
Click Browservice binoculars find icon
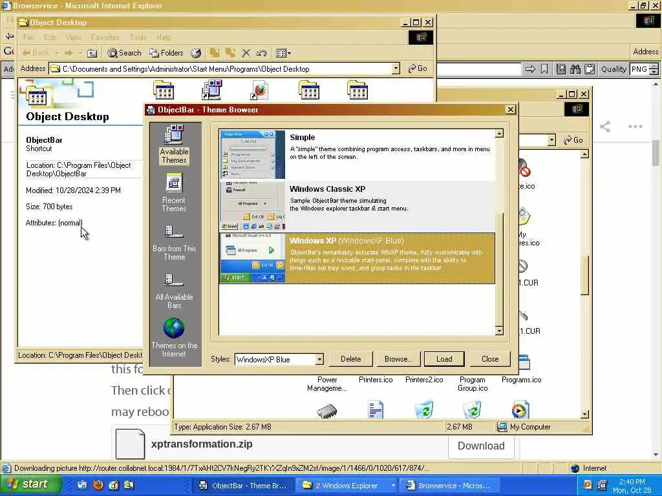[575, 69]
